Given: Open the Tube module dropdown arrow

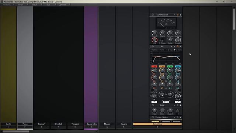Looking at the screenshot, I should (x=174, y=105).
